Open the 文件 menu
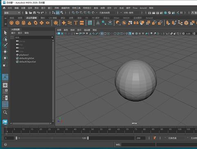Viewport: 197px width, 149px height. click(x=10, y=8)
